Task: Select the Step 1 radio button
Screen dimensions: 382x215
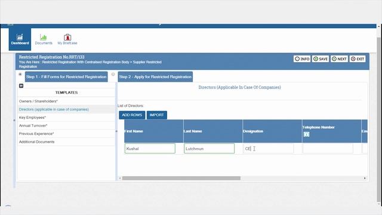Action: tap(20, 74)
